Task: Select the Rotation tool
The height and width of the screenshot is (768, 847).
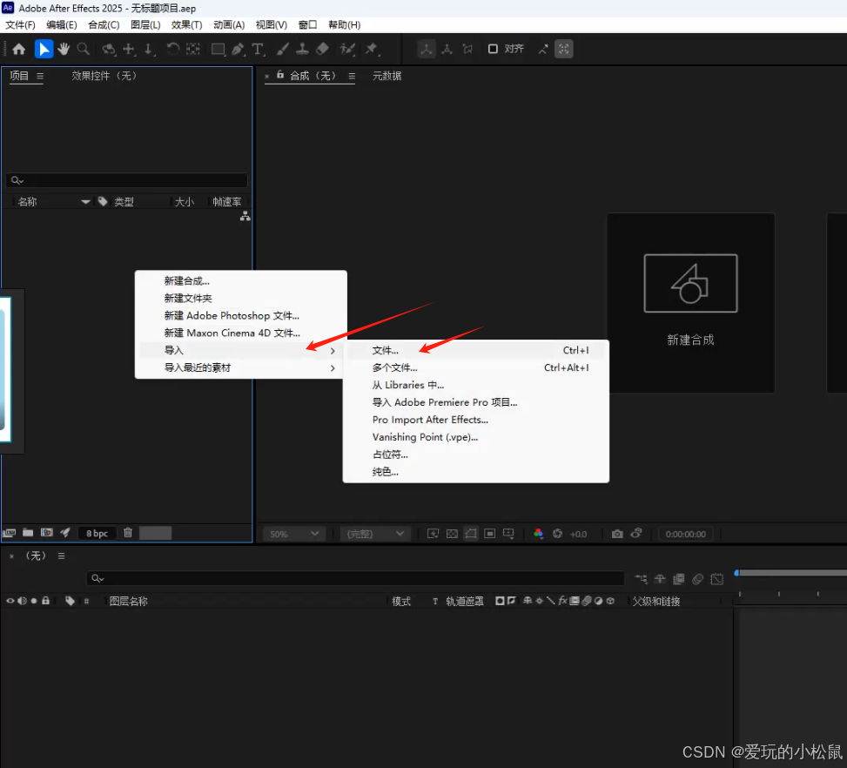Action: (x=172, y=49)
